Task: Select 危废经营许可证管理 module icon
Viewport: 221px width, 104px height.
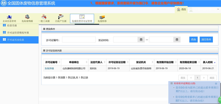Action: (82, 17)
